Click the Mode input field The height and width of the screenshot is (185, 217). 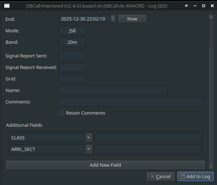[x=72, y=31]
